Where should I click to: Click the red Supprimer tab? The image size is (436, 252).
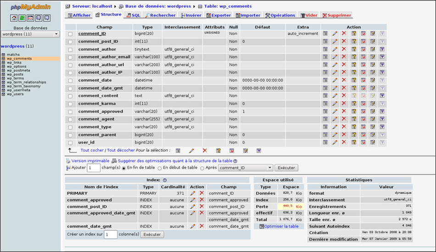click(x=337, y=15)
